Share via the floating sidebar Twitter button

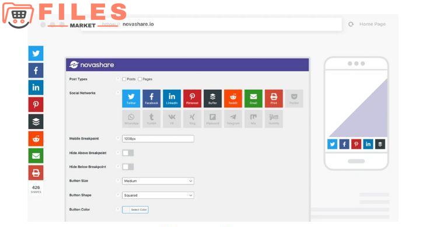36,53
